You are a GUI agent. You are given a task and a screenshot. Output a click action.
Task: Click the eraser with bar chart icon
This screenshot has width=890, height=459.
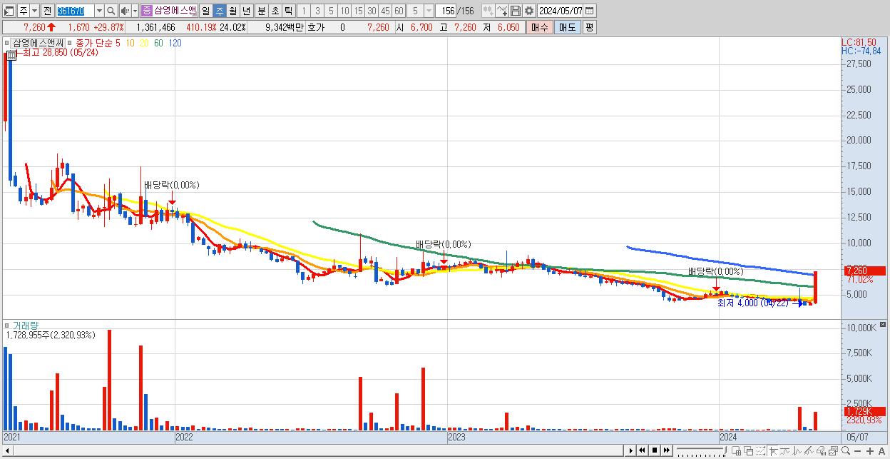(x=822, y=450)
